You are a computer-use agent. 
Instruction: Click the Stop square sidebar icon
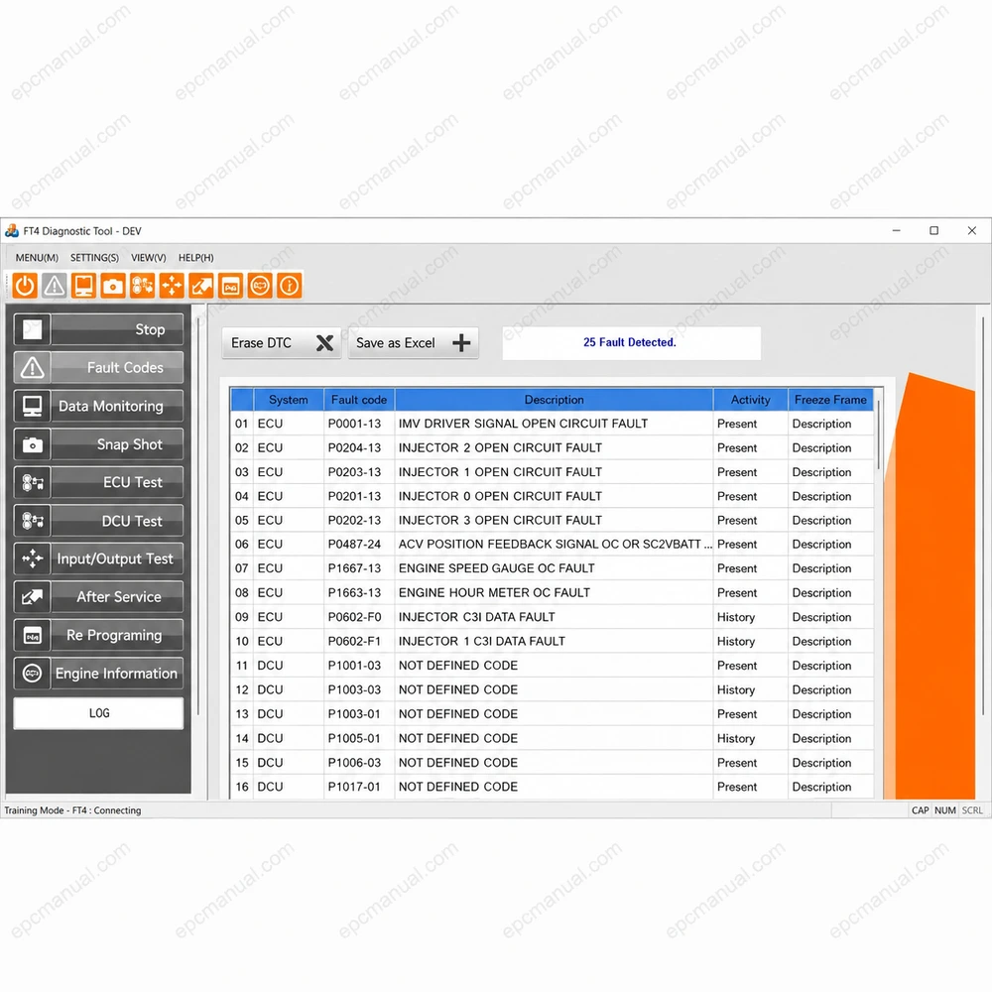(33, 329)
